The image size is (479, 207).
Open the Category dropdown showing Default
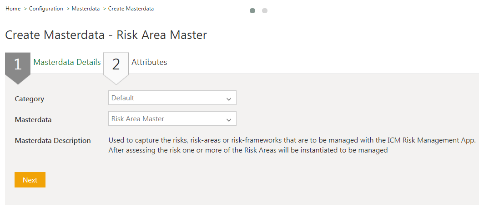[x=167, y=98]
